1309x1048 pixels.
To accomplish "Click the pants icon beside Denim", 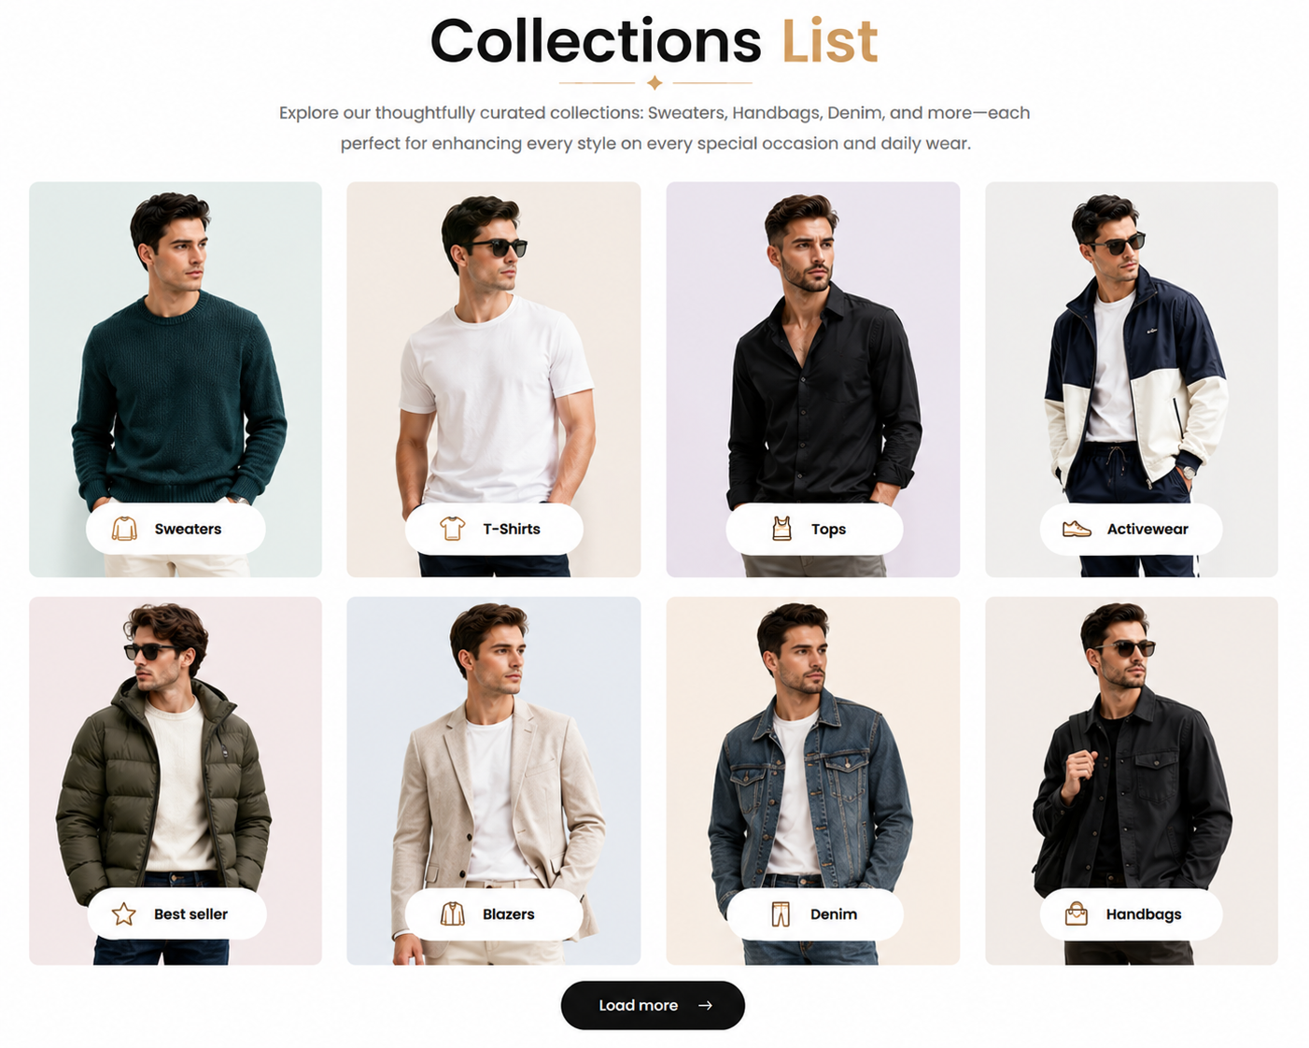I will pos(781,914).
